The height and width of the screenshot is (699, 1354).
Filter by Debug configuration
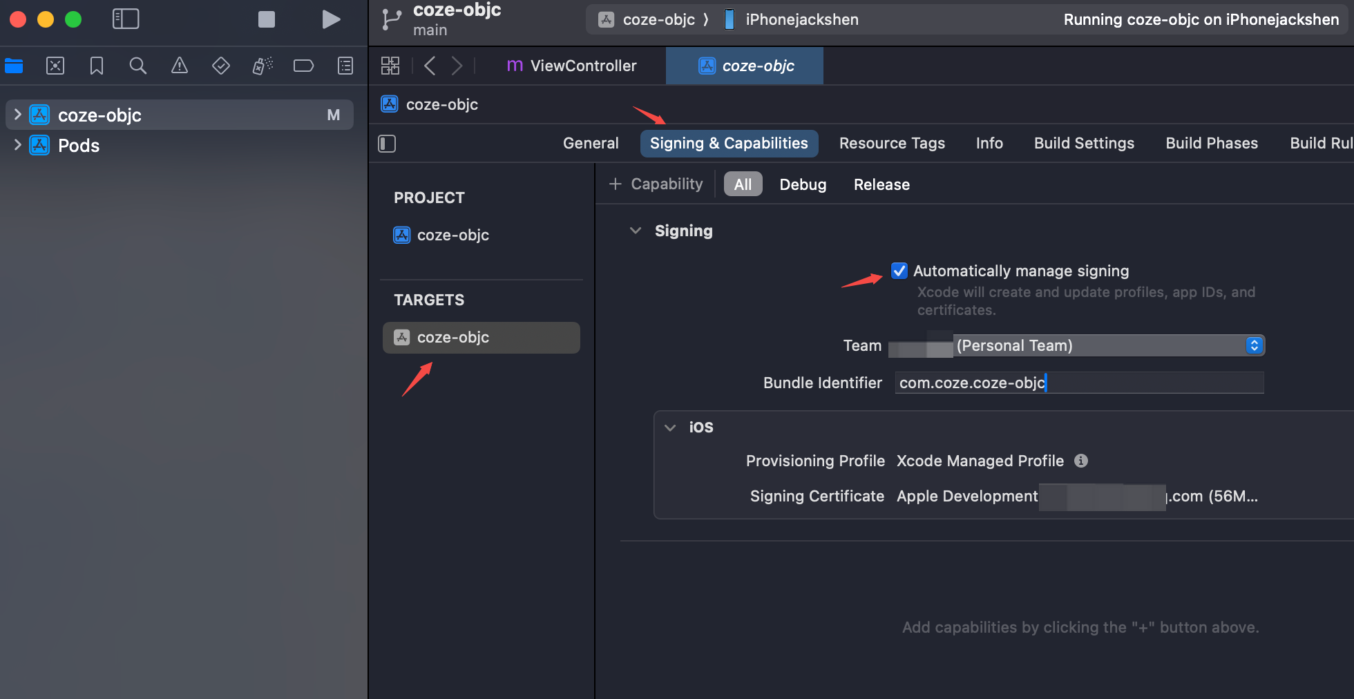coord(803,184)
